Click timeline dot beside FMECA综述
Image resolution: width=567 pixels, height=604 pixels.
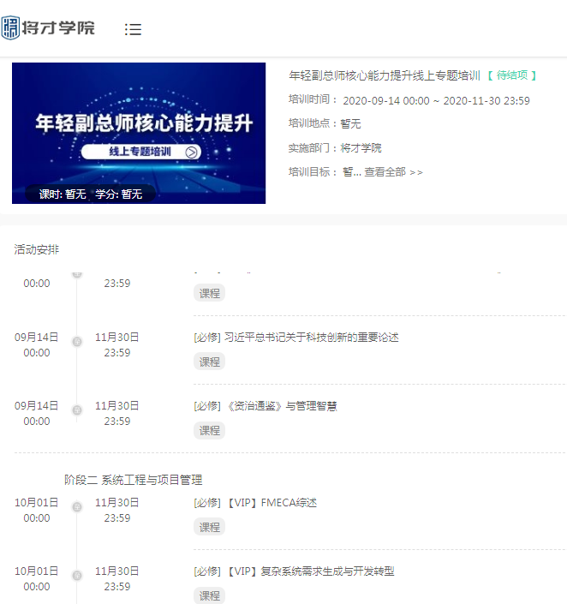[x=76, y=507]
